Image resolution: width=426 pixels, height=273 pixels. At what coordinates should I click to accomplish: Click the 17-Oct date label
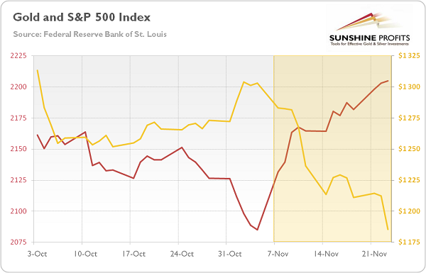tap(133, 254)
